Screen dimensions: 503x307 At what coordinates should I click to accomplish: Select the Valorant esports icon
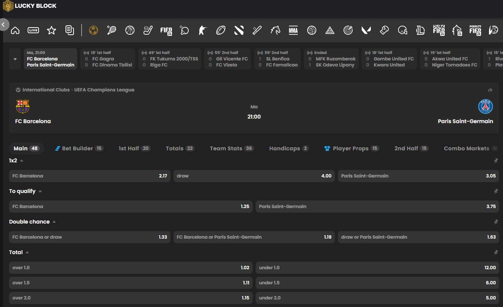(x=366, y=30)
